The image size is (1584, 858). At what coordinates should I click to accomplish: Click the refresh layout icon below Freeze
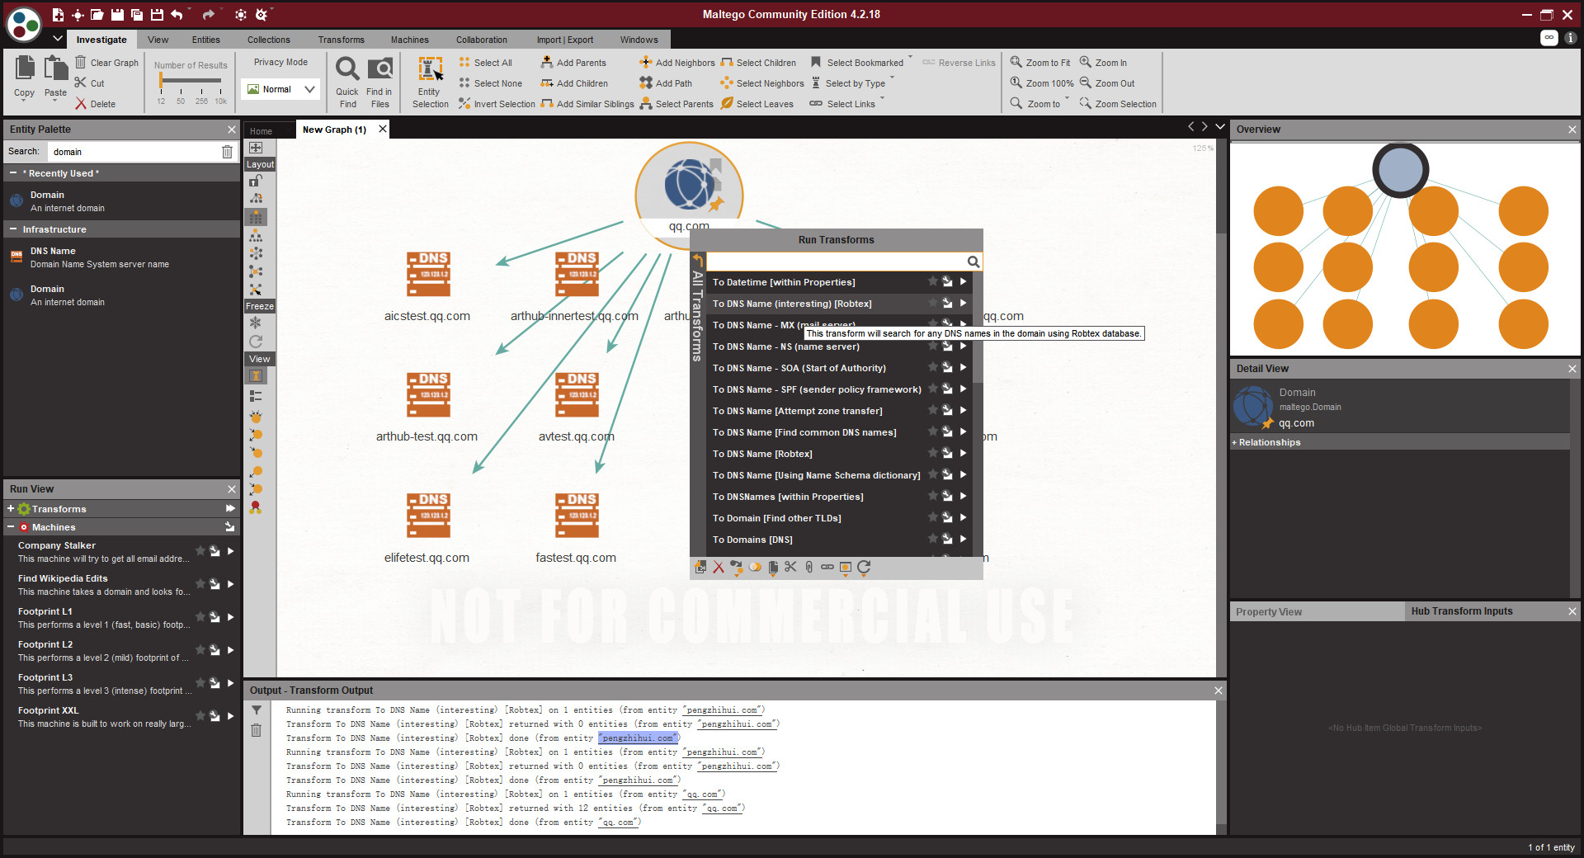coord(256,341)
